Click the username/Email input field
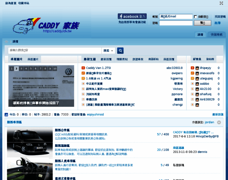Image resolution: width=228 pixels, height=180 pixels. 176,16
